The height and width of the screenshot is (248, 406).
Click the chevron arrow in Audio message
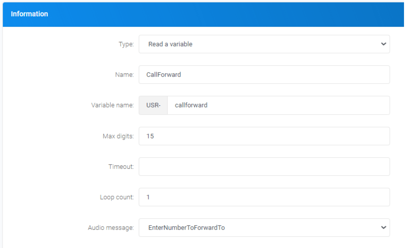click(383, 228)
